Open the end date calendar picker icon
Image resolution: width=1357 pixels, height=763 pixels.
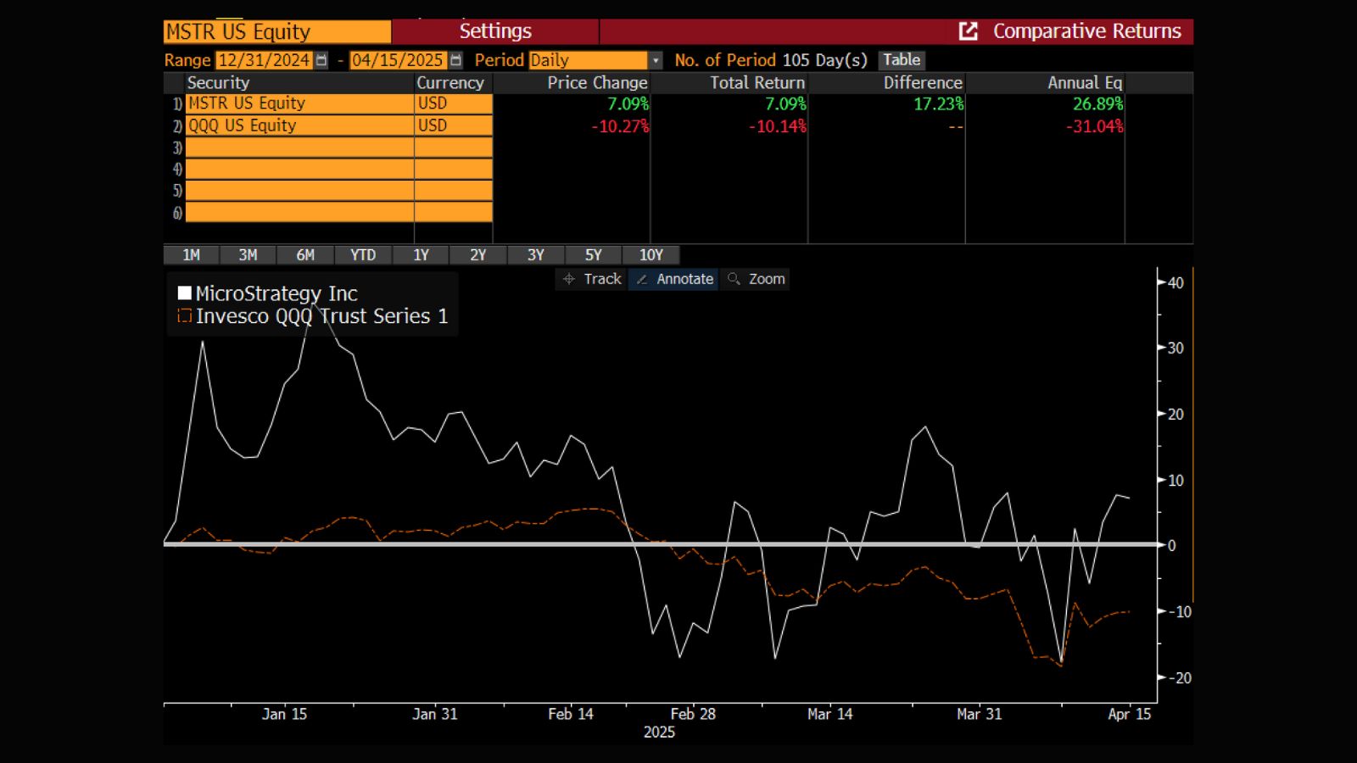455,60
